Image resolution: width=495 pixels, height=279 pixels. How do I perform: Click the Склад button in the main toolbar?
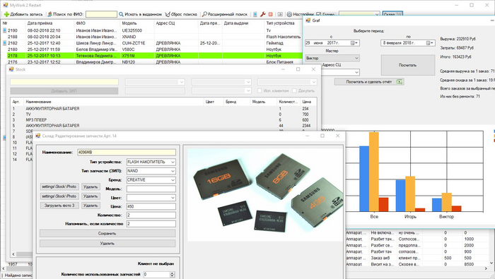pyautogui.click(x=392, y=14)
